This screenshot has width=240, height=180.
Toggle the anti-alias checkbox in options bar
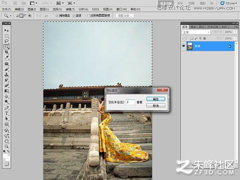pyautogui.click(x=57, y=16)
